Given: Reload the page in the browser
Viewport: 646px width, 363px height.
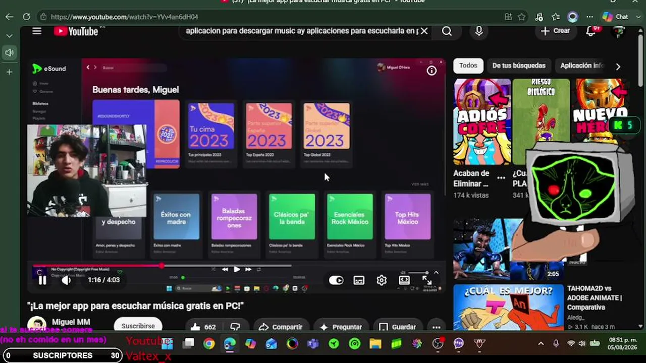Looking at the screenshot, I should [x=26, y=17].
